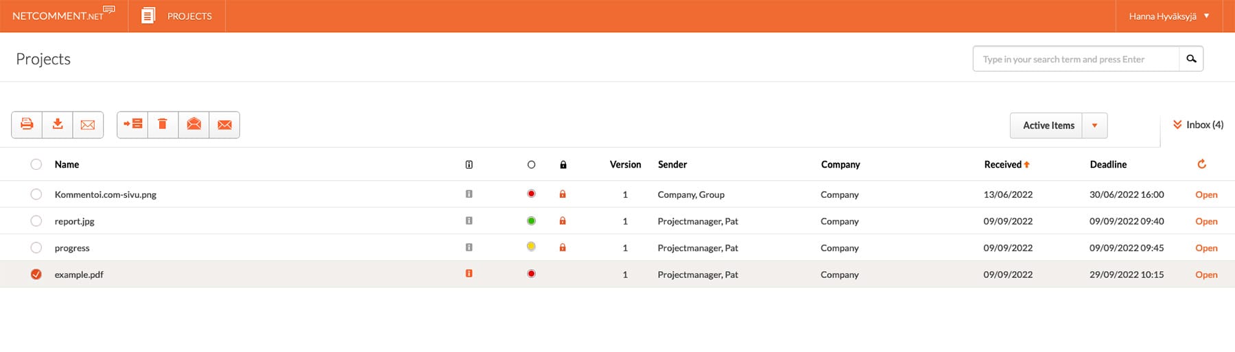Click the refresh icon in table header
Image resolution: width=1235 pixels, height=352 pixels.
(1201, 164)
